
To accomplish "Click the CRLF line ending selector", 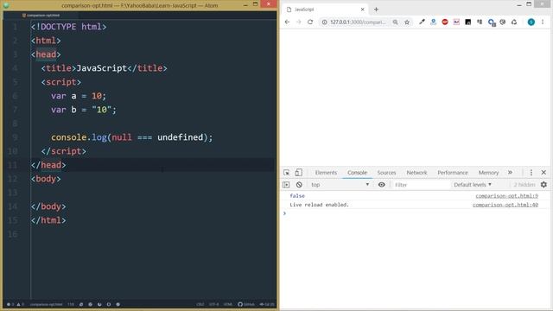I will (200, 304).
